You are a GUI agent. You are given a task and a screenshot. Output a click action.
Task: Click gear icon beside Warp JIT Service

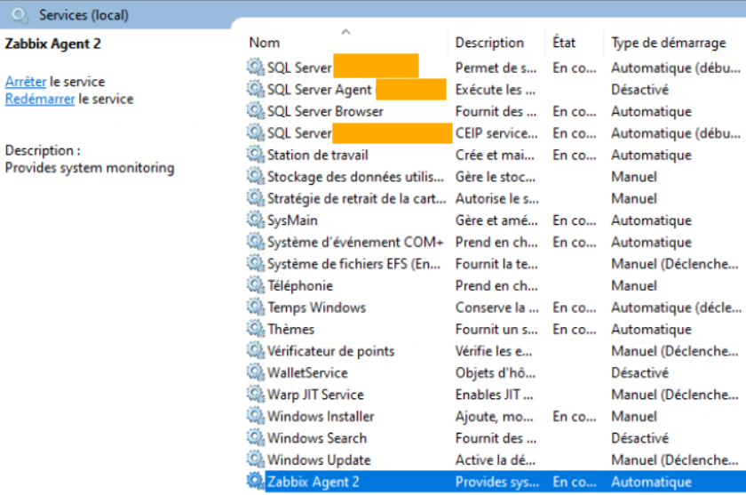(256, 395)
